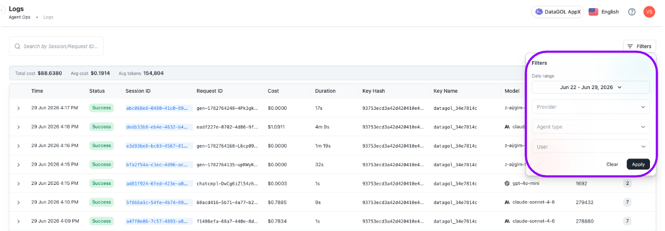Screen dimensions: 665x231
Task: Click the token count 1692
Action: point(581,183)
